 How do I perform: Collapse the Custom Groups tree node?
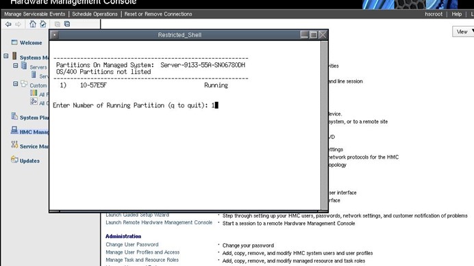[x=16, y=84]
